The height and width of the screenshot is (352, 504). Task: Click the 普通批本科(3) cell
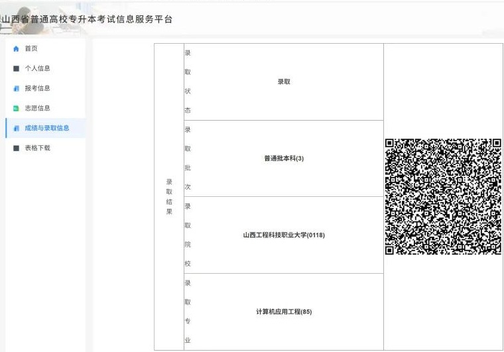tap(284, 158)
